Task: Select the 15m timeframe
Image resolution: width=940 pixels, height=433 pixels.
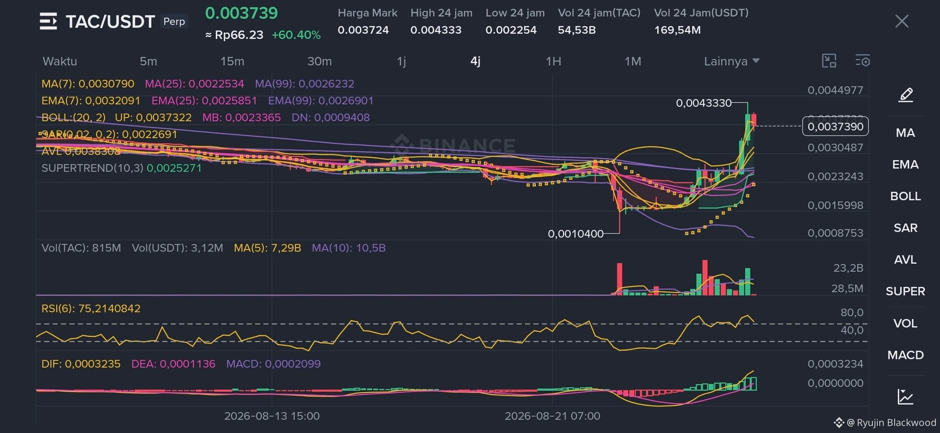Action: pos(232,61)
